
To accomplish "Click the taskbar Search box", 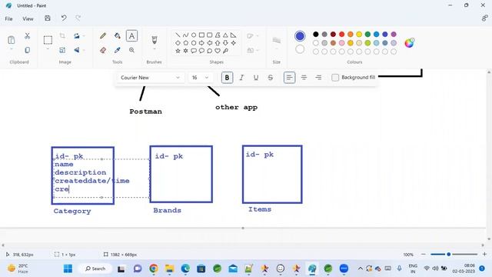I will pos(95,269).
